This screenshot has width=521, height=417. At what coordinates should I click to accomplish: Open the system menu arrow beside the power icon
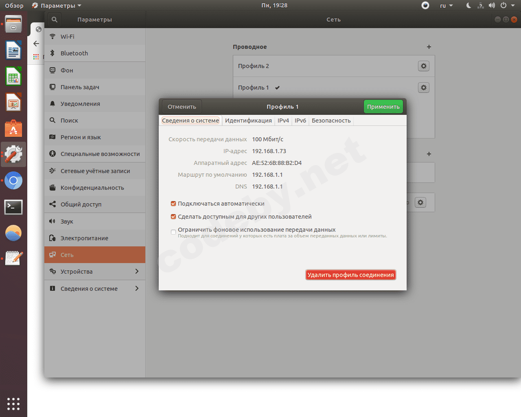[513, 6]
